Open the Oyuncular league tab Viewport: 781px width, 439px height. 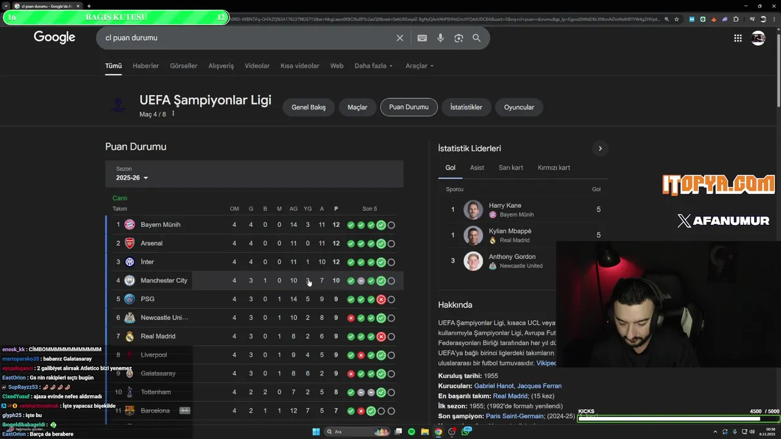click(519, 107)
